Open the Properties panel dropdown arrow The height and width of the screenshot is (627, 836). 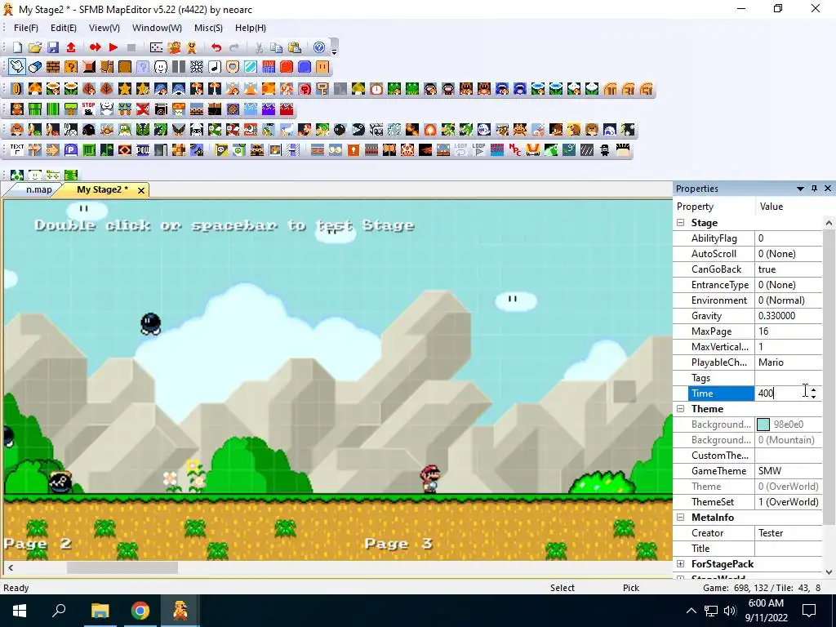[800, 189]
